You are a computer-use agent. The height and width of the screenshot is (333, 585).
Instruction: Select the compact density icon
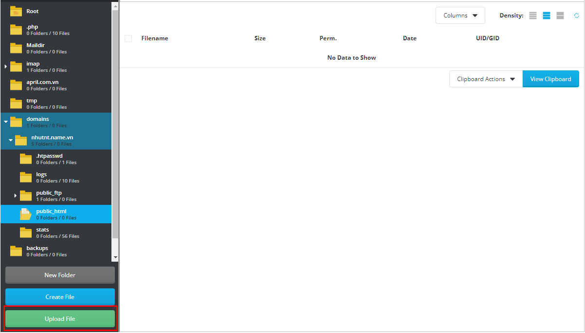pos(533,16)
